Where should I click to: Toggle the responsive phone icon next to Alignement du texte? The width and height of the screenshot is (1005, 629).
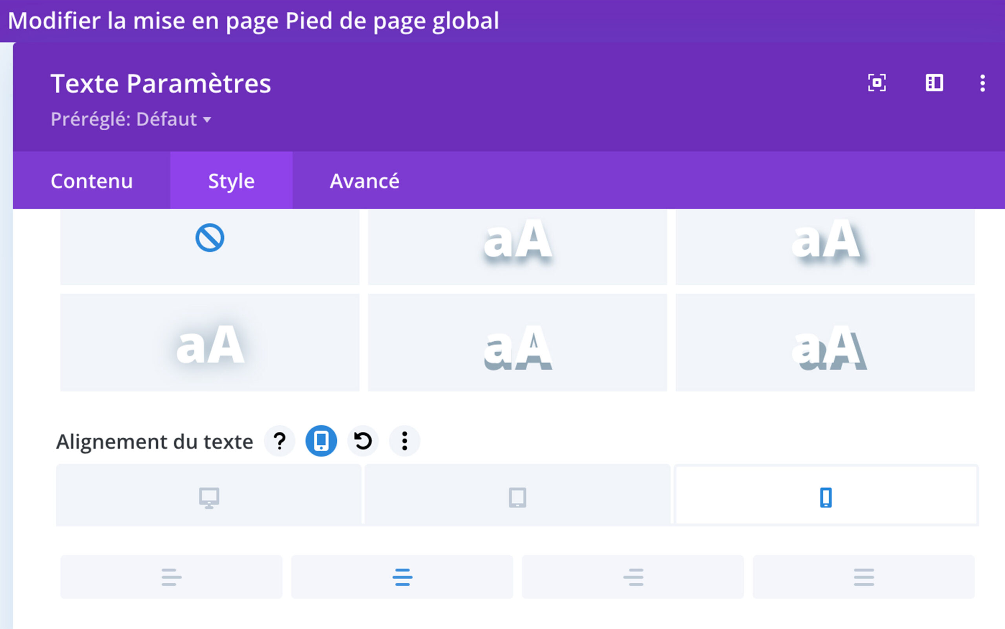(321, 441)
